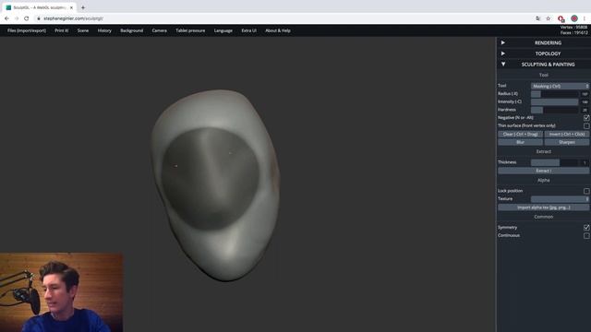
Task: Open the Texture dropdown under Alpha
Action: (560, 199)
